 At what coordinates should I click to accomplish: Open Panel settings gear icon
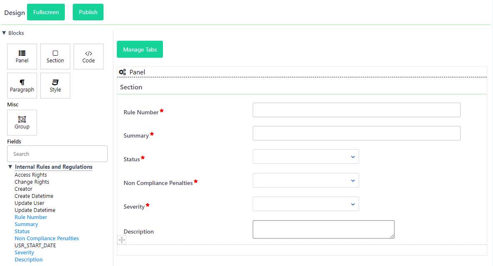tap(123, 72)
